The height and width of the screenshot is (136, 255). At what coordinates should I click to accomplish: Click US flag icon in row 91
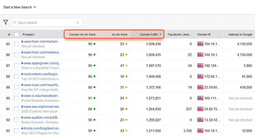click(200, 109)
